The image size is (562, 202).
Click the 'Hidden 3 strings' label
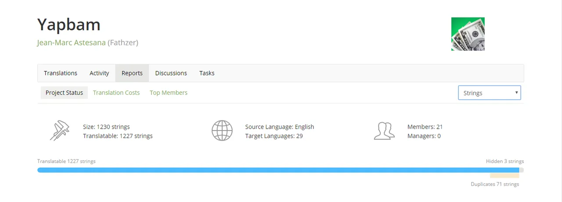(x=505, y=161)
